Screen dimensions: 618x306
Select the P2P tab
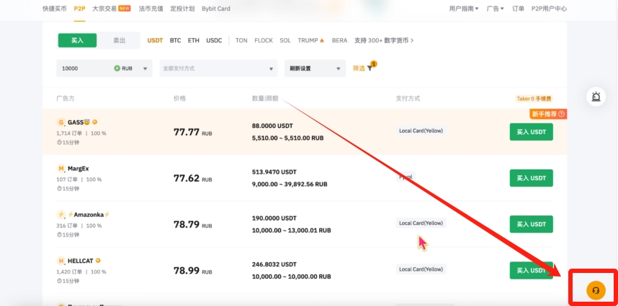click(80, 8)
